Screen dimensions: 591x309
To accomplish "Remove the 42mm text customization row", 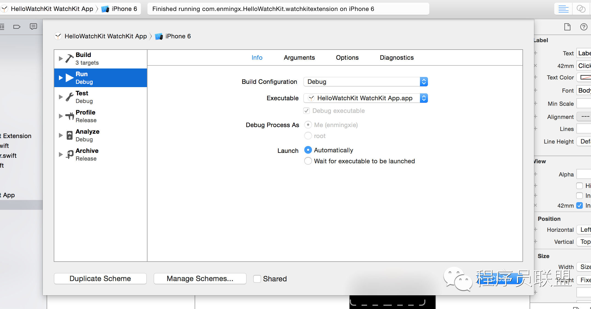I will click(535, 66).
